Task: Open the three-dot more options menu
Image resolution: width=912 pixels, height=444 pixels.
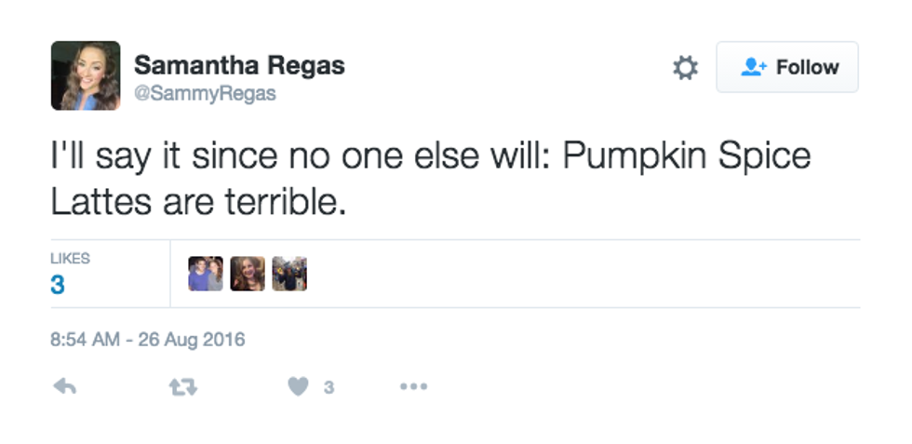Action: tap(413, 386)
